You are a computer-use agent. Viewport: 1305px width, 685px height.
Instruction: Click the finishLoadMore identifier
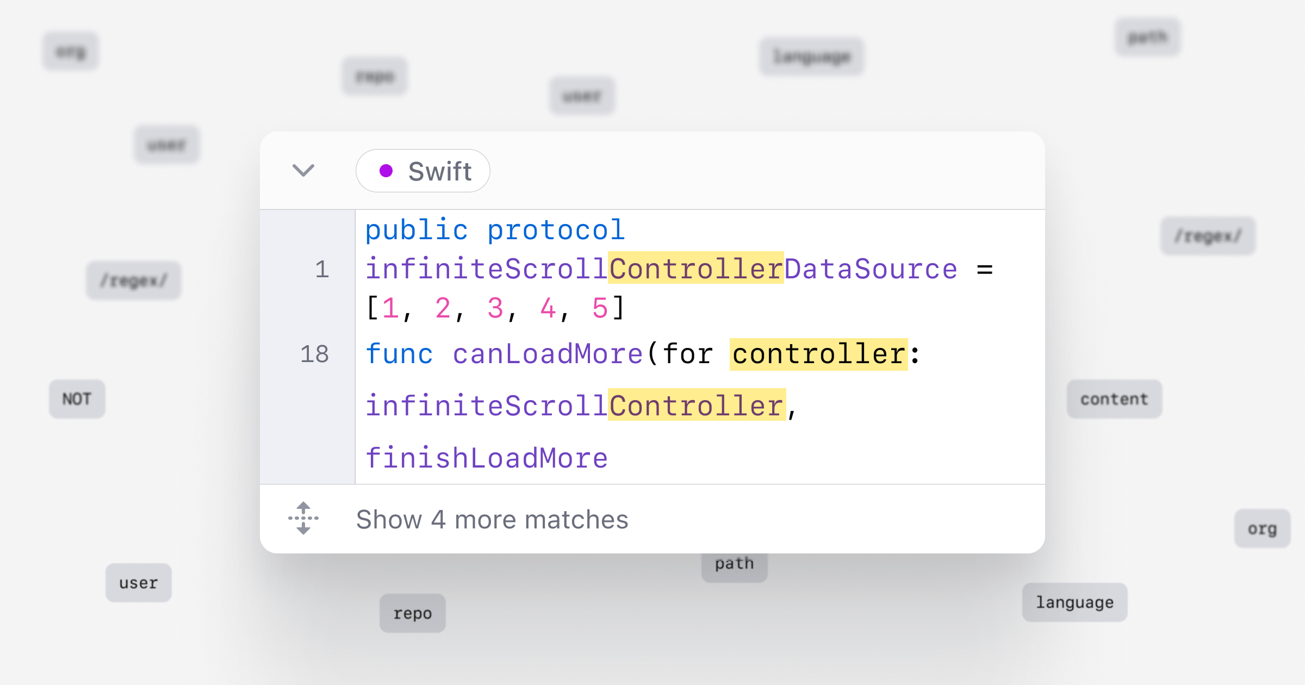pyautogui.click(x=487, y=458)
